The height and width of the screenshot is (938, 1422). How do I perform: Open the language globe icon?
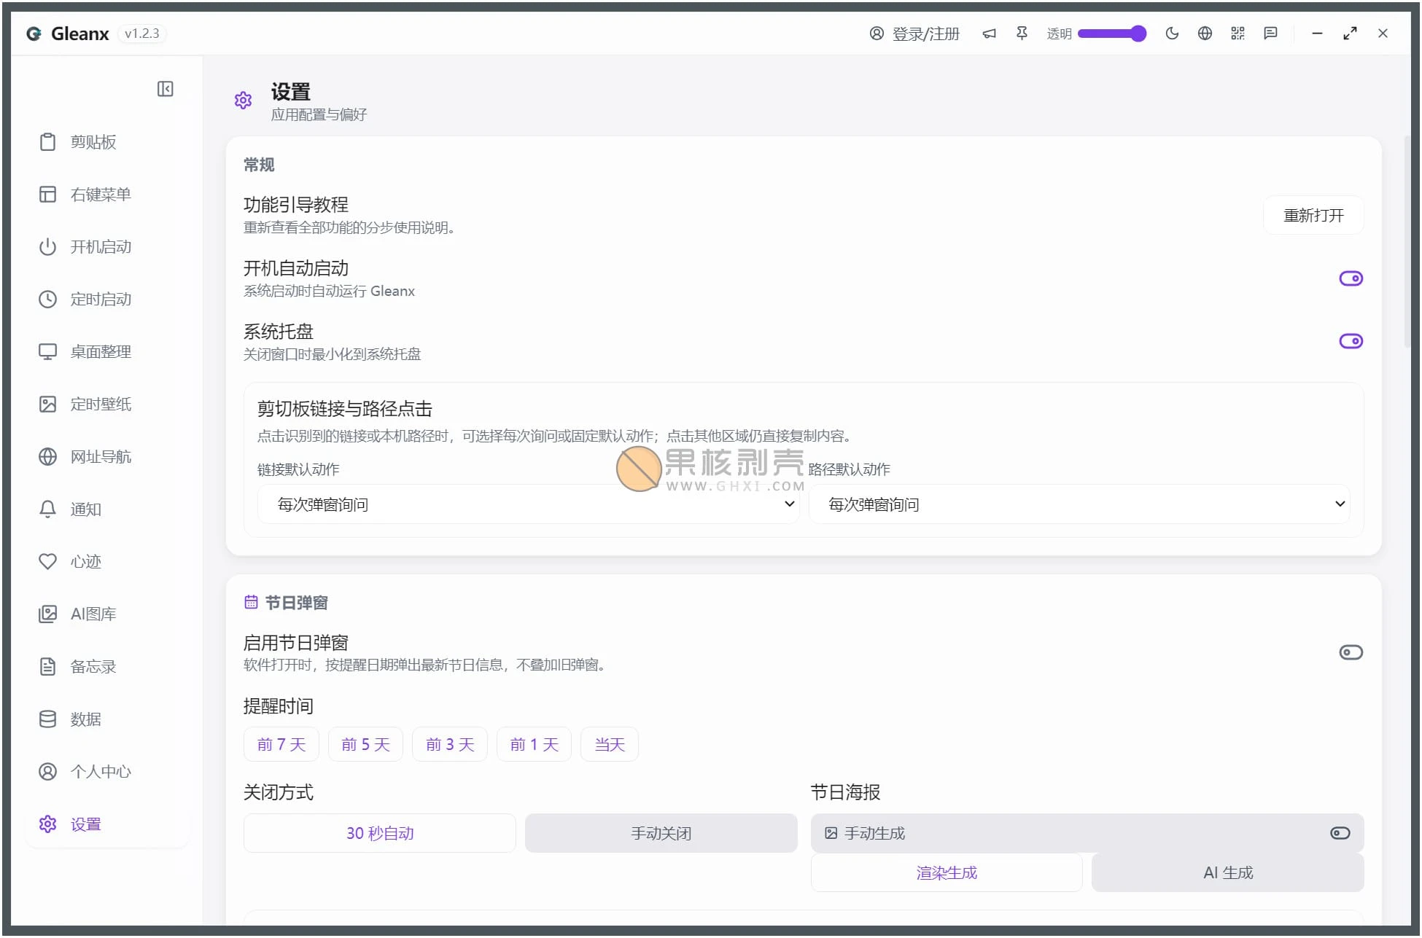1205,34
